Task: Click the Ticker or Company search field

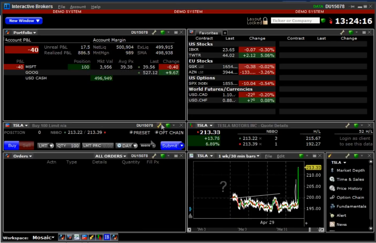Action: click(x=295, y=21)
